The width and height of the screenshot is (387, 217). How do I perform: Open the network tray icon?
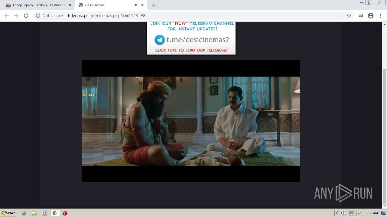pyautogui.click(x=351, y=213)
